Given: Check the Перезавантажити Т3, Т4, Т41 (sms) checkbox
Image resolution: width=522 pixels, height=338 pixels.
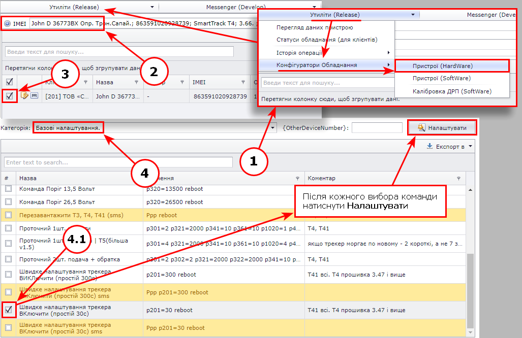Looking at the screenshot, I should coord(8,215).
